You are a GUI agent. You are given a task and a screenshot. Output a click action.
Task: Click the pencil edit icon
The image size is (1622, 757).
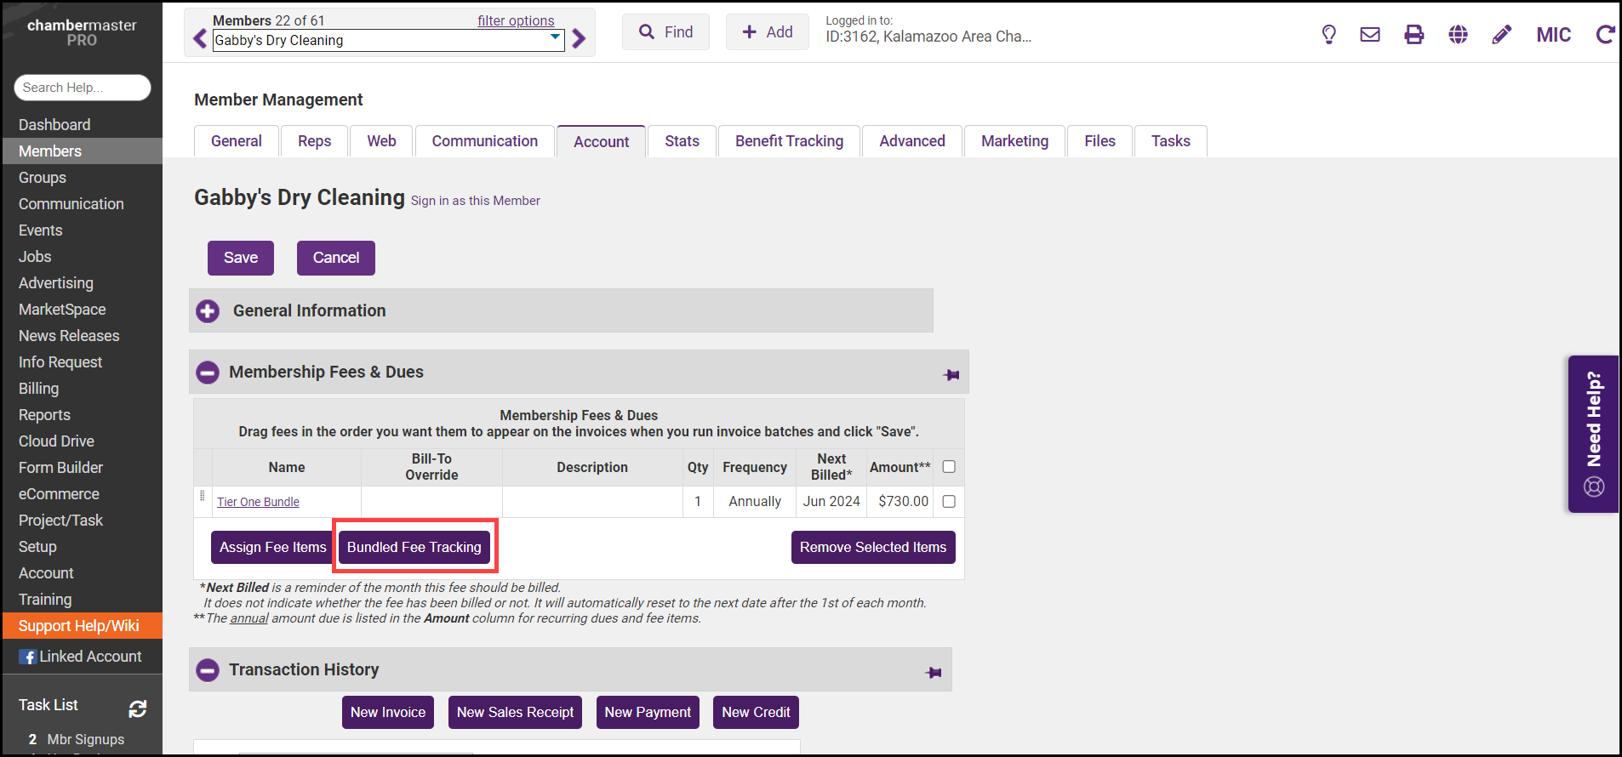click(x=1501, y=35)
